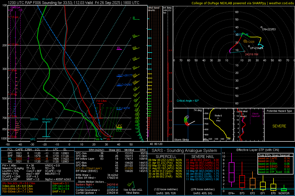Click the 'based on CAPE: 0.14' legend row
295x196 pixels.
click(274, 158)
